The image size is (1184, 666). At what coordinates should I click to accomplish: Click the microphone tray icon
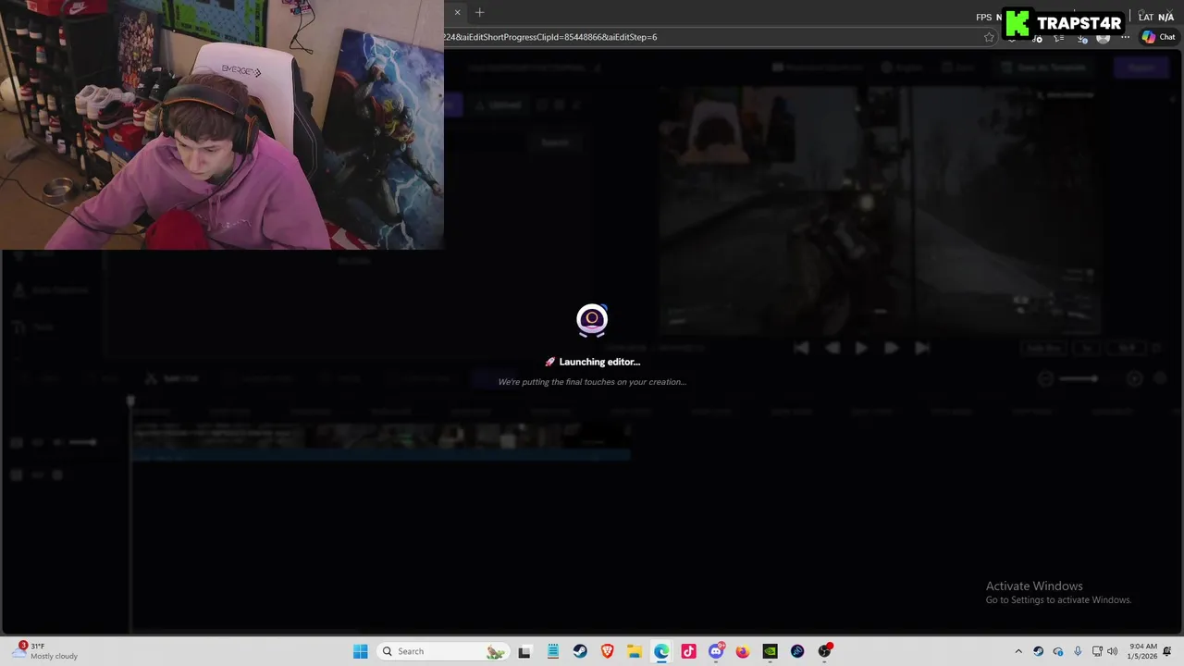pyautogui.click(x=1078, y=651)
